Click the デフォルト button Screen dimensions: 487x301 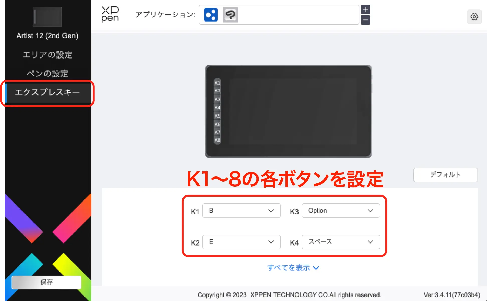(445, 175)
